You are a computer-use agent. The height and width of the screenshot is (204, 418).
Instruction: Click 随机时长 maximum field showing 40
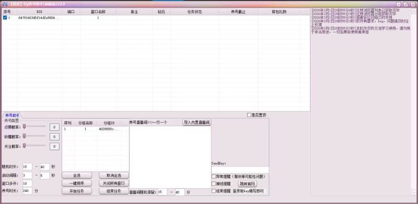click(45, 167)
